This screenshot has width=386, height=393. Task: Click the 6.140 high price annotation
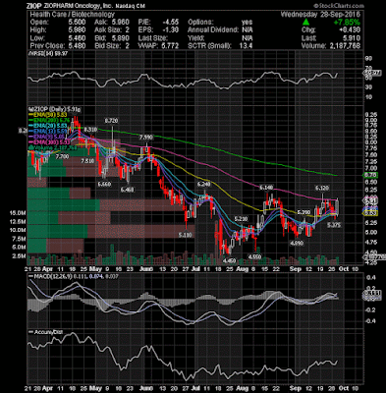[266, 188]
